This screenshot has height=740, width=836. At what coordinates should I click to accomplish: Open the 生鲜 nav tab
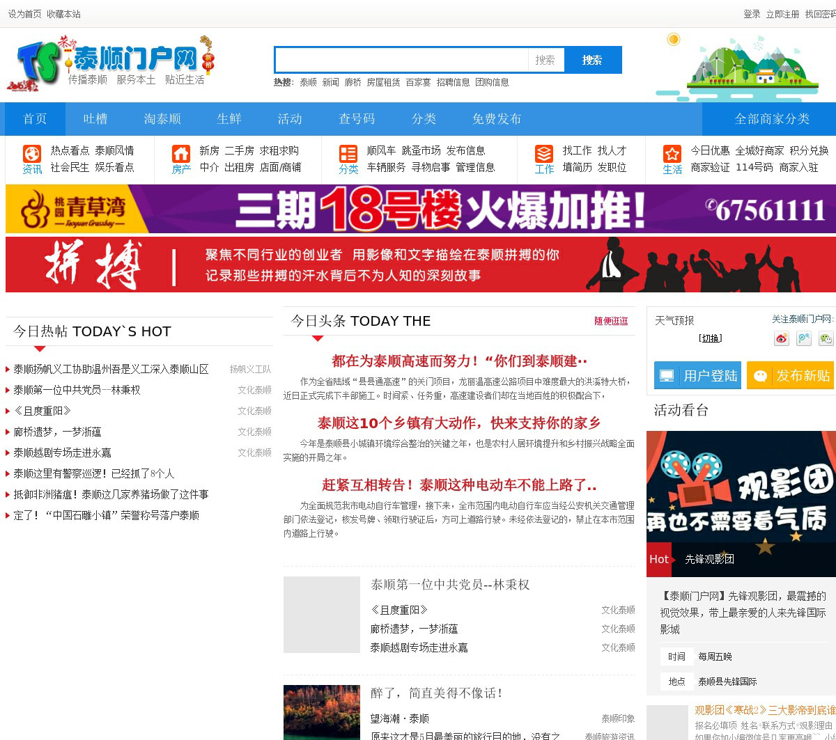229,119
